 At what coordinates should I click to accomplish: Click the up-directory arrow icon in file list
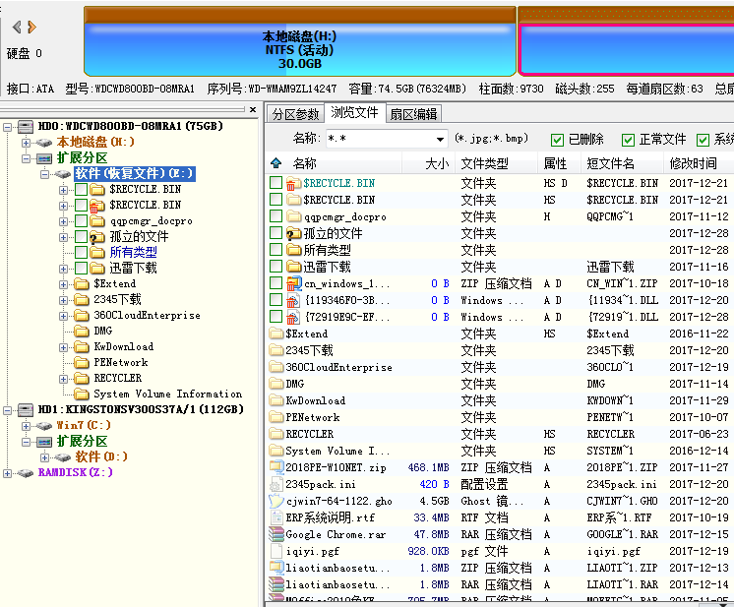click(x=276, y=163)
